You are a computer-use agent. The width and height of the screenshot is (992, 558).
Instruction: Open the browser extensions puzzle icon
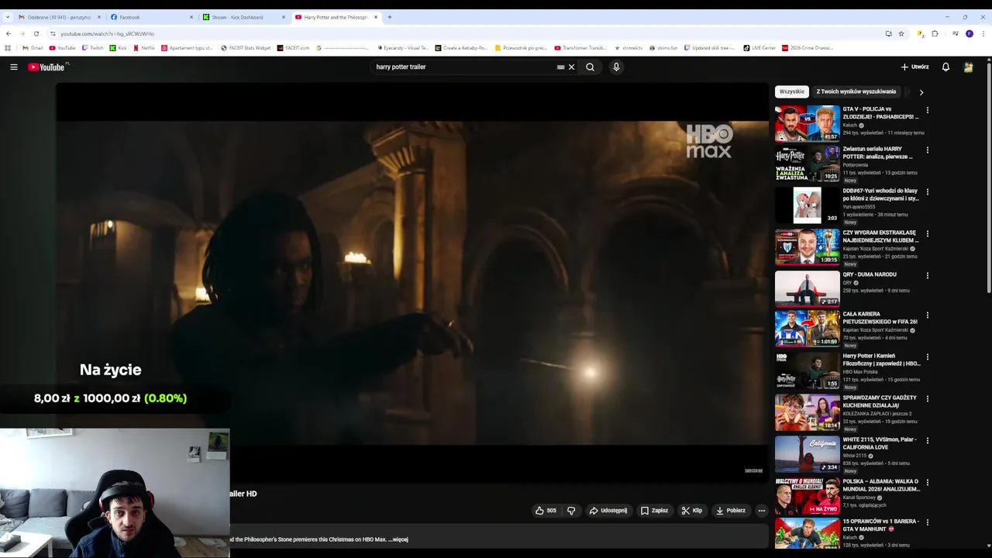pyautogui.click(x=935, y=33)
